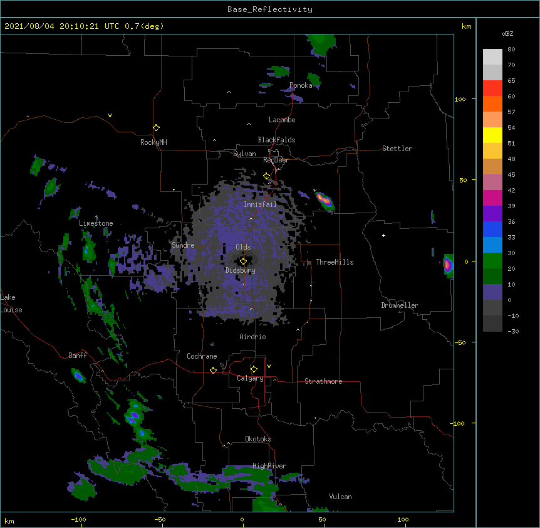Click the RockyMH label
The image size is (540, 528).
(153, 142)
